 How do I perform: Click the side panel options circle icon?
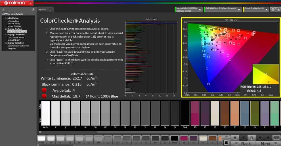(x=3, y=9)
